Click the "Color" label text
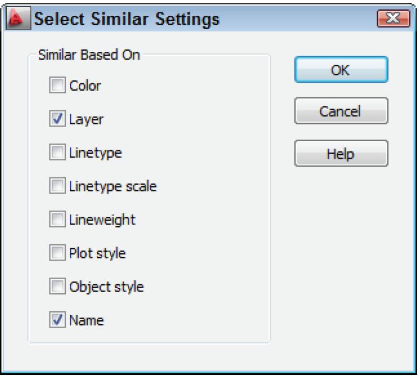 pos(84,86)
